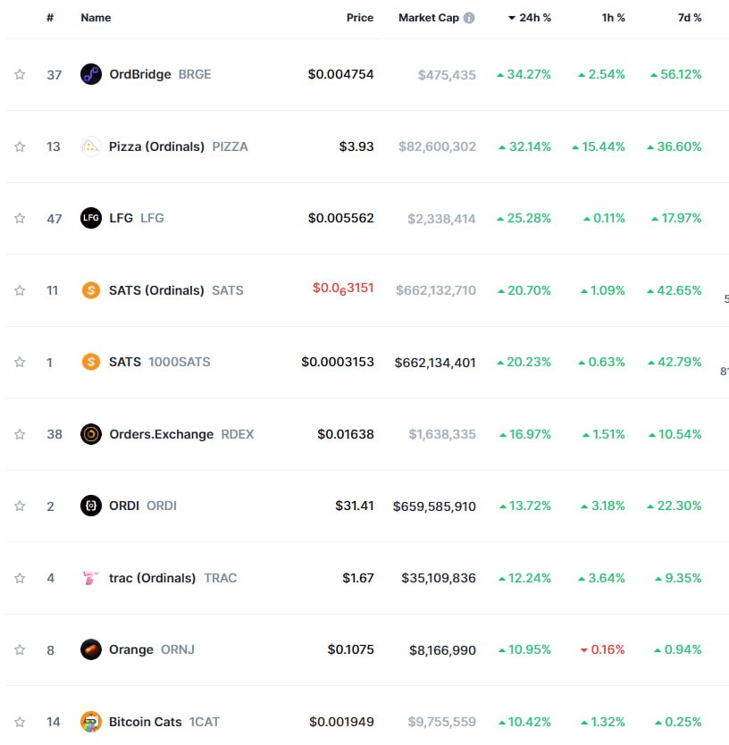Click the pink trac (Ordinals) logo
Image resolution: width=729 pixels, height=745 pixels.
click(91, 578)
